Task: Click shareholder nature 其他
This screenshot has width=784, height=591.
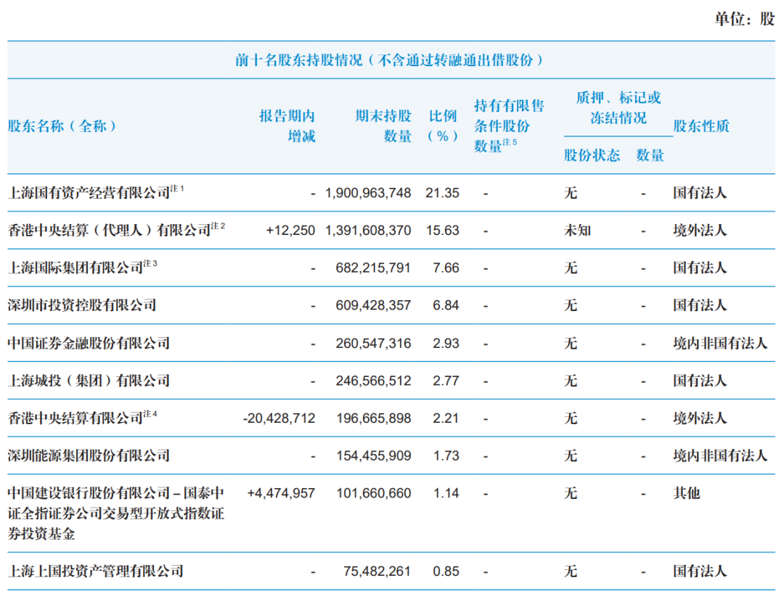Action: pyautogui.click(x=687, y=493)
